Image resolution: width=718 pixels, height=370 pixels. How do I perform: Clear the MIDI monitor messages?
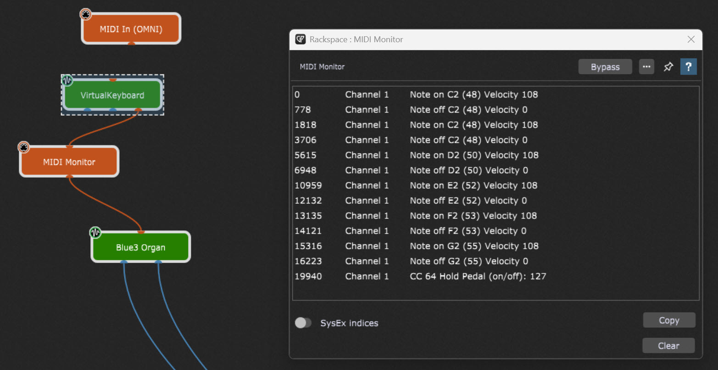coord(668,346)
